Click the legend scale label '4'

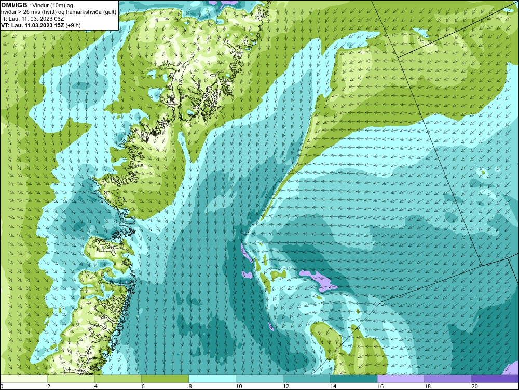pyautogui.click(x=96, y=386)
